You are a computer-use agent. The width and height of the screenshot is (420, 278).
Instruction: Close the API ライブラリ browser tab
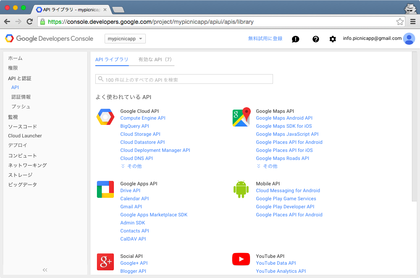105,10
